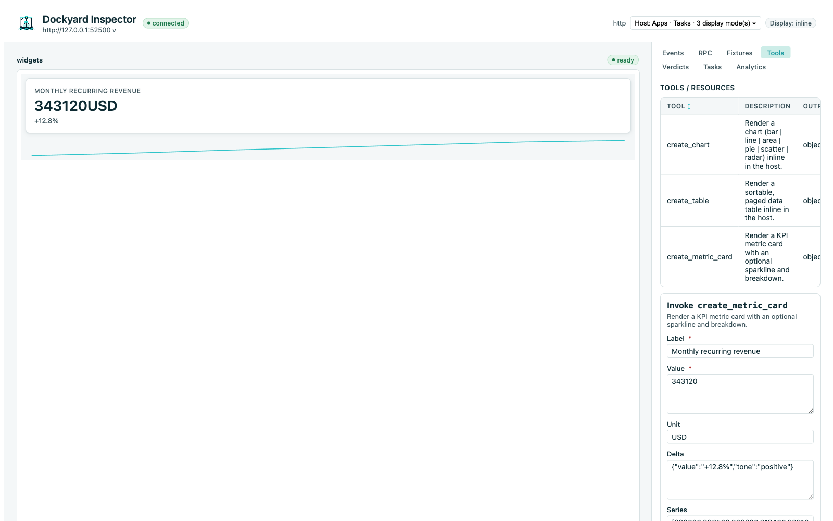Image resolution: width=833 pixels, height=521 pixels.
Task: Click the +12.8% delta text
Action: (x=46, y=121)
